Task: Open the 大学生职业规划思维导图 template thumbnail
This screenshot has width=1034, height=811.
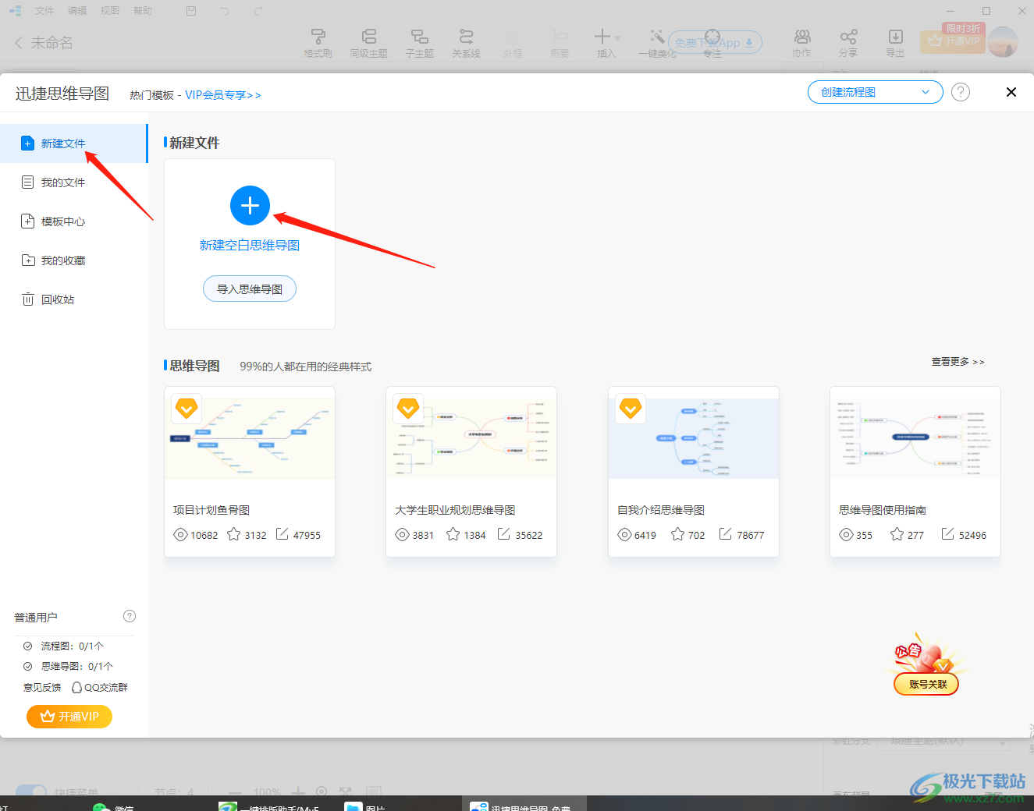Action: (471, 438)
